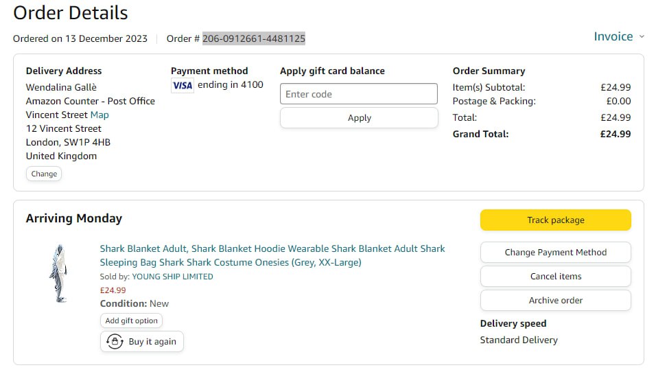
Task: Visit seller YOUNG SHIP LIMITED
Action: [x=172, y=277]
